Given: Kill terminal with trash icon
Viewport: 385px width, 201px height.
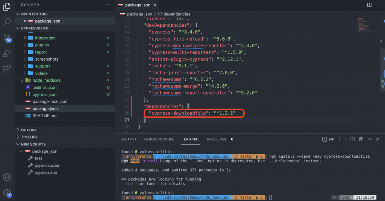Looking at the screenshot, I should click(361, 139).
